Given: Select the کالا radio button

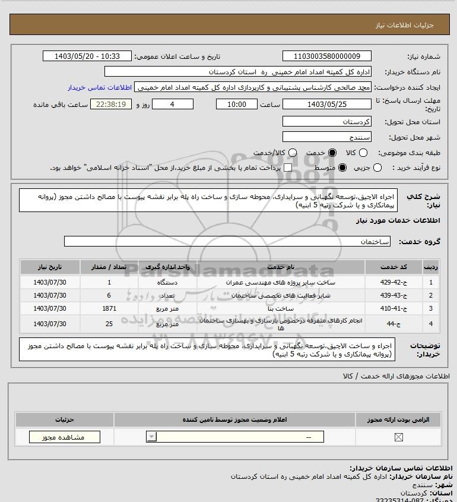Looking at the screenshot, I should 363,153.
